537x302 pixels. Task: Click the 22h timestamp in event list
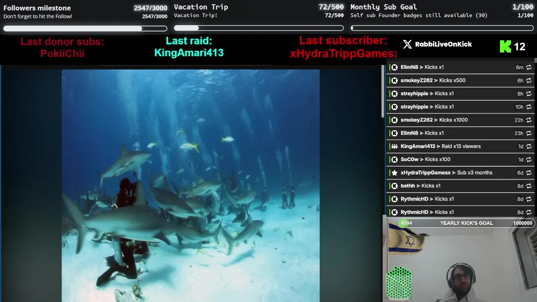tap(519, 120)
